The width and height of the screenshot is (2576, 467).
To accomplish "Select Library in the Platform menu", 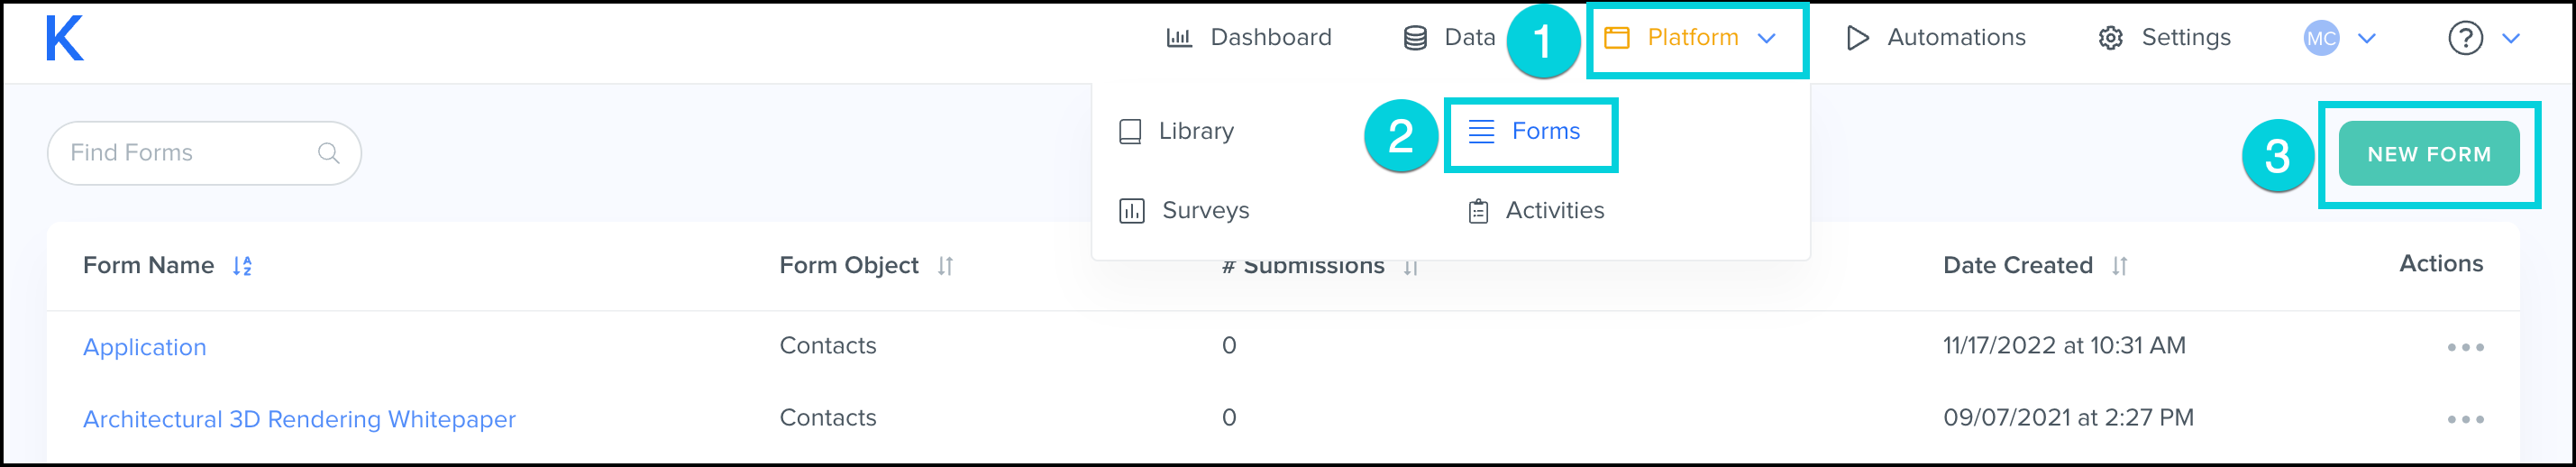I will point(1195,131).
